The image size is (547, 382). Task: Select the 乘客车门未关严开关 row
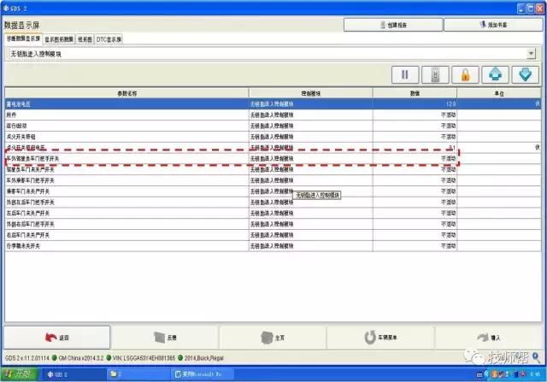click(273, 191)
